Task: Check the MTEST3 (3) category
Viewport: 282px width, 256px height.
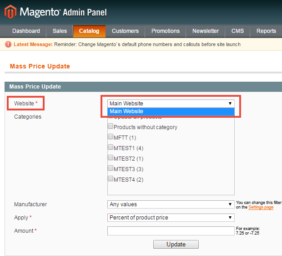Action: point(111,168)
